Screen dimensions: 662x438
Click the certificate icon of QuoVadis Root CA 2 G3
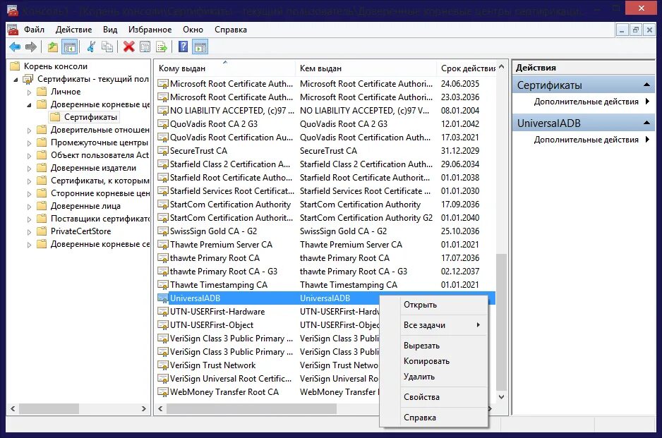(162, 124)
